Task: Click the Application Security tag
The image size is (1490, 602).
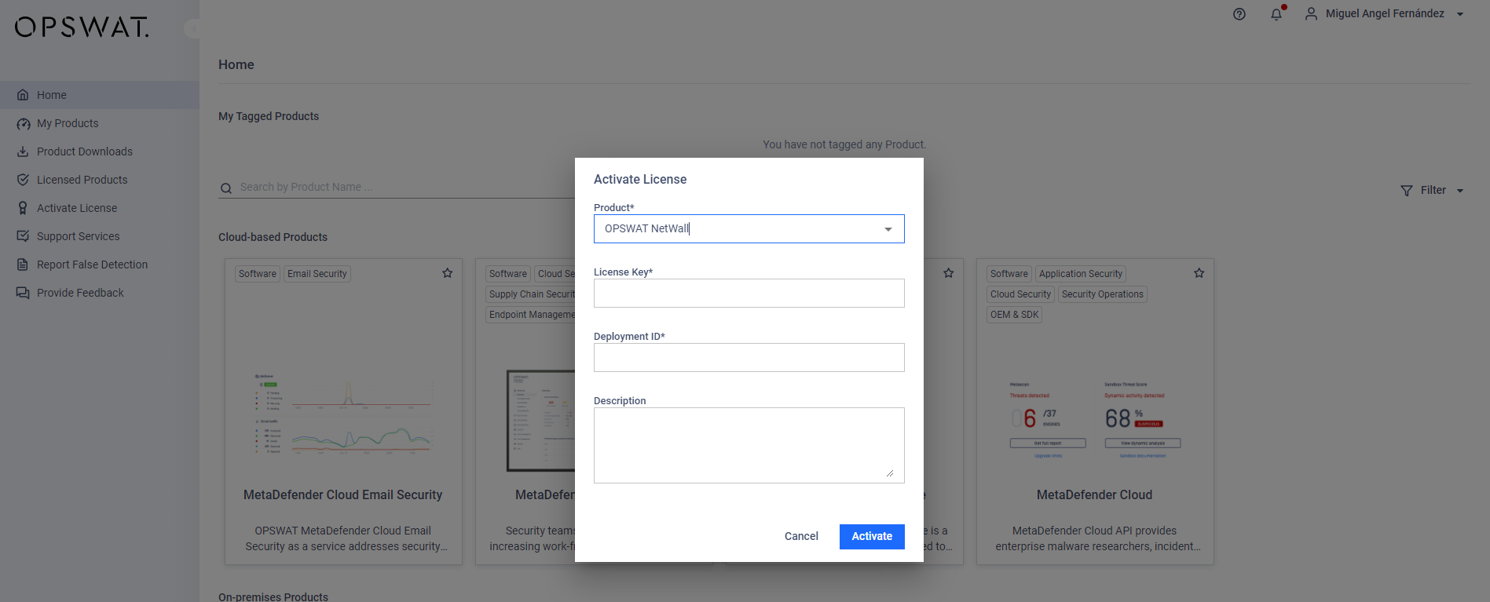Action: click(x=1081, y=274)
